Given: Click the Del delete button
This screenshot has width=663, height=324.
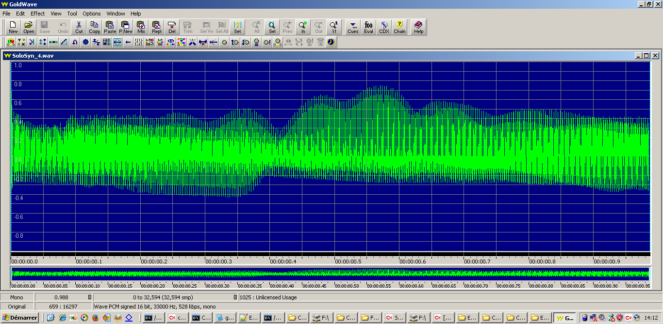Looking at the screenshot, I should pos(172,27).
